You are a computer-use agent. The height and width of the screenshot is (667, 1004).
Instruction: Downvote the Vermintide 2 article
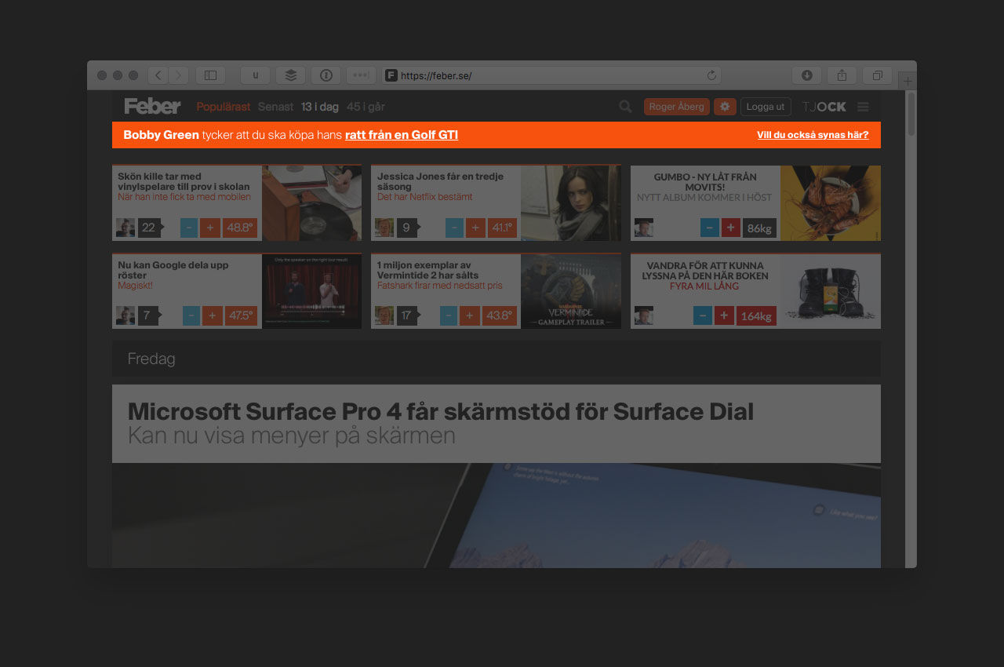pyautogui.click(x=448, y=315)
